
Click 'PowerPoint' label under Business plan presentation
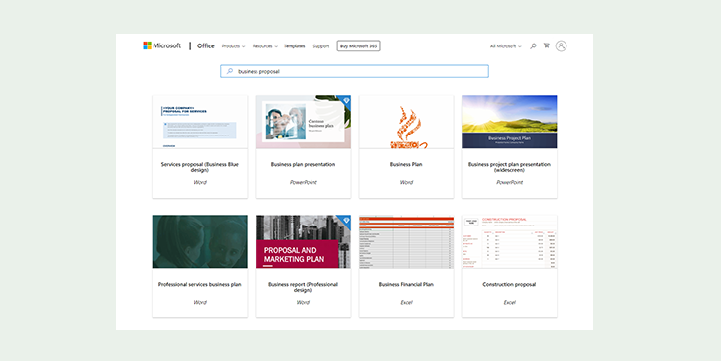click(303, 182)
